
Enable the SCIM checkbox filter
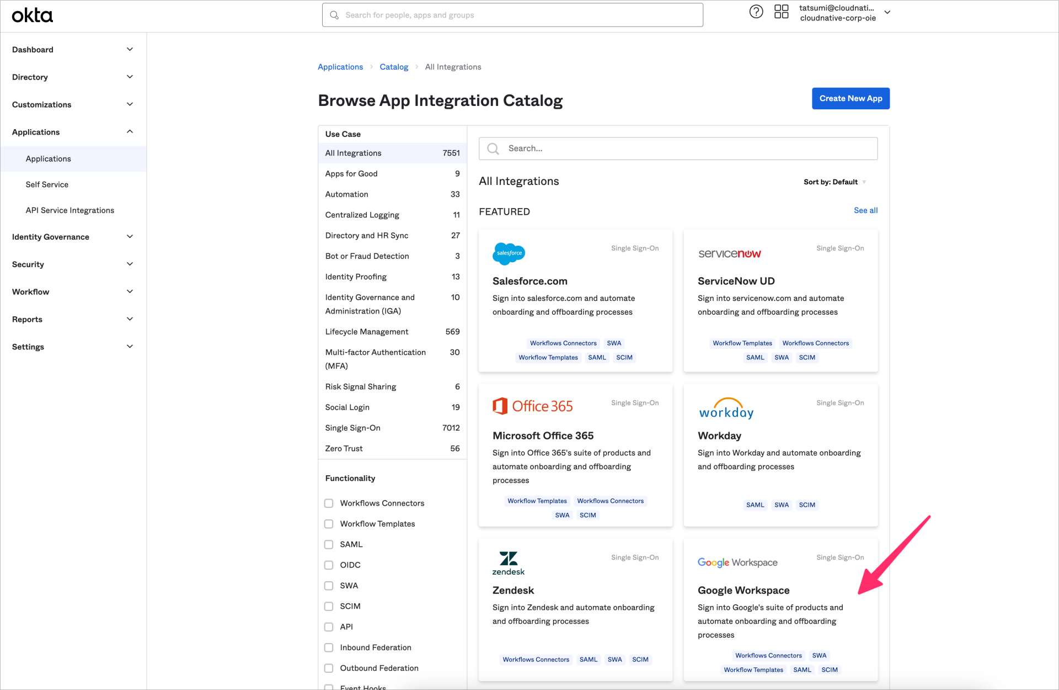point(329,606)
